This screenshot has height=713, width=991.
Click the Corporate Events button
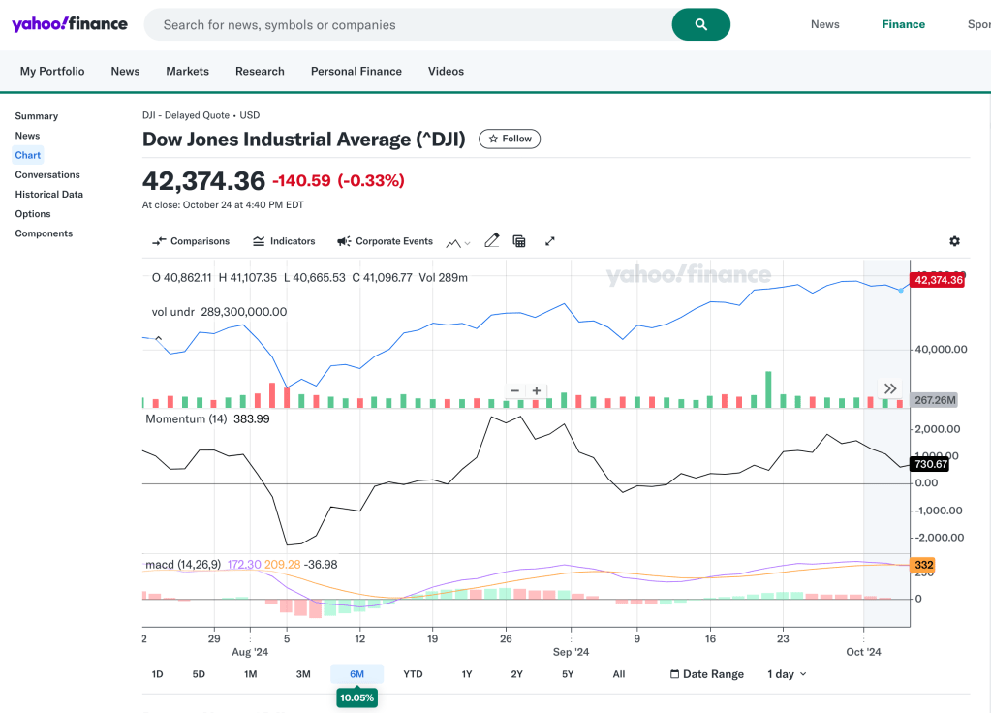tap(385, 241)
